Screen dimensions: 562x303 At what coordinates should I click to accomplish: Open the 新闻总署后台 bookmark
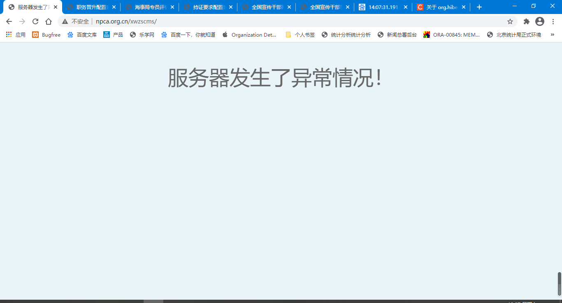pos(397,35)
